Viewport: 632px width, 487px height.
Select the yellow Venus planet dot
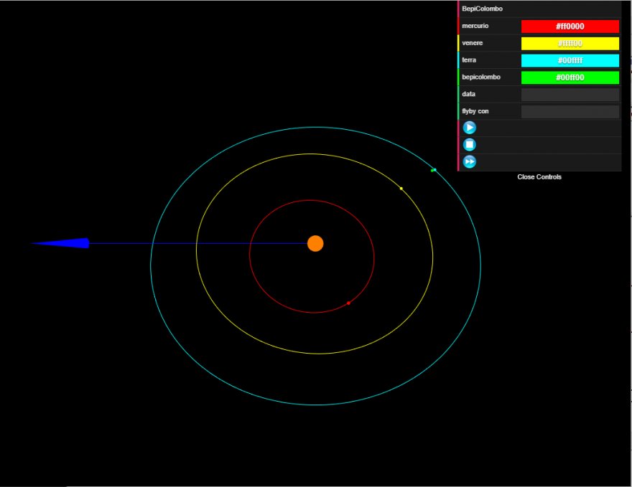(401, 189)
